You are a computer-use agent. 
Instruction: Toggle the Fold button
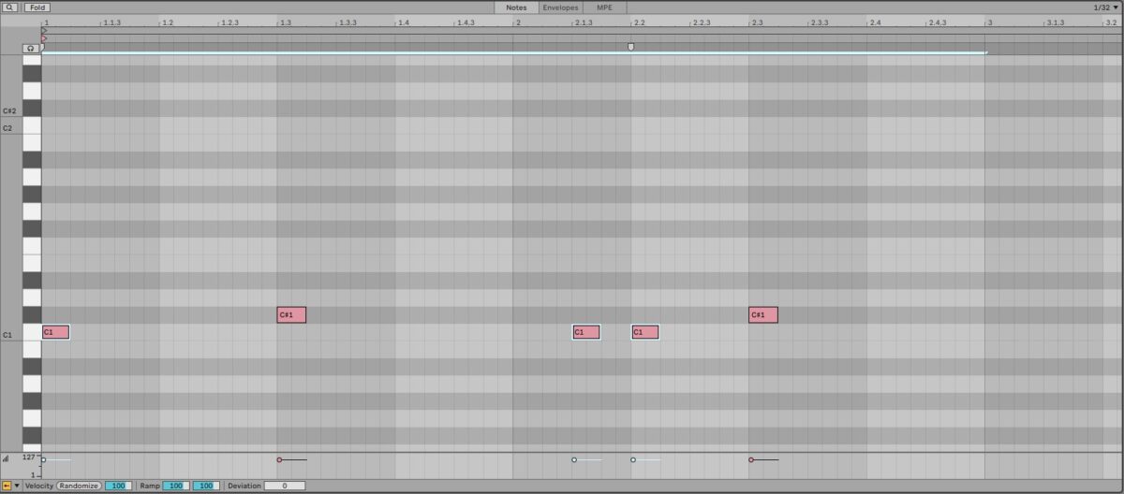(37, 7)
